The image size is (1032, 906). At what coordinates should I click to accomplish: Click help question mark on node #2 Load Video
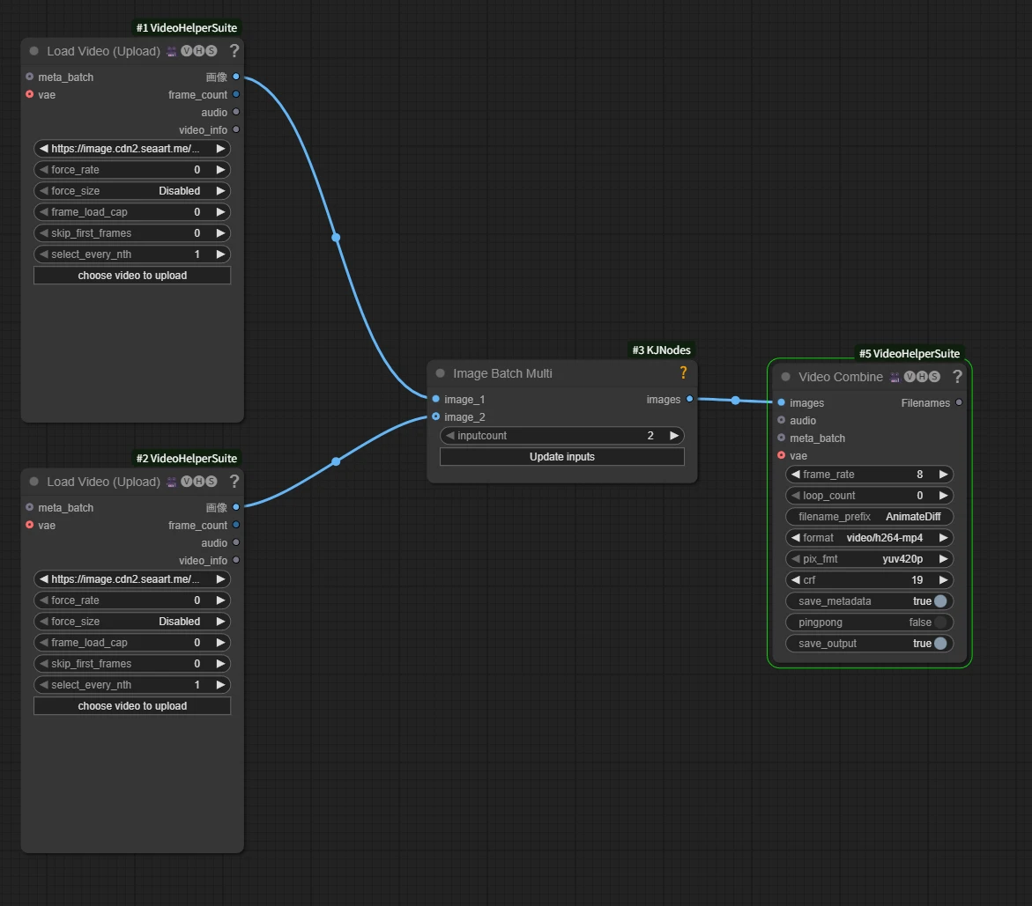234,482
